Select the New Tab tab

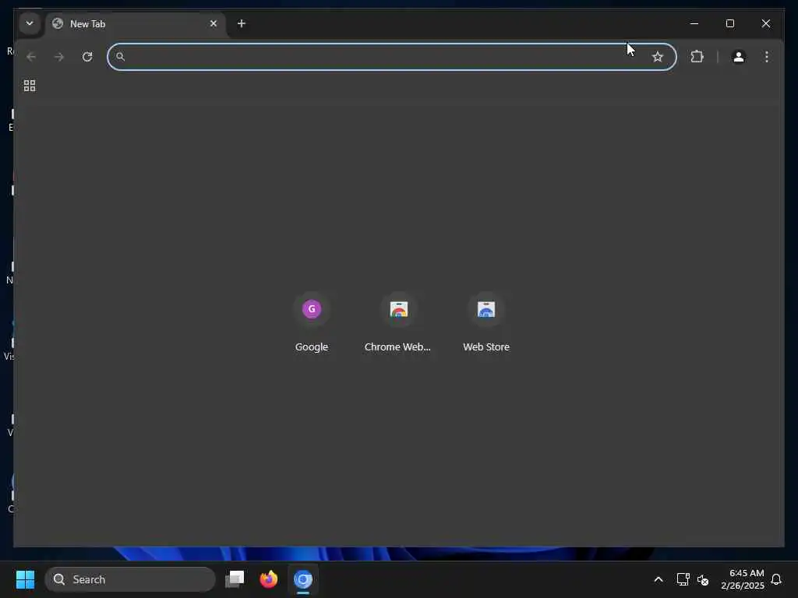pos(136,24)
